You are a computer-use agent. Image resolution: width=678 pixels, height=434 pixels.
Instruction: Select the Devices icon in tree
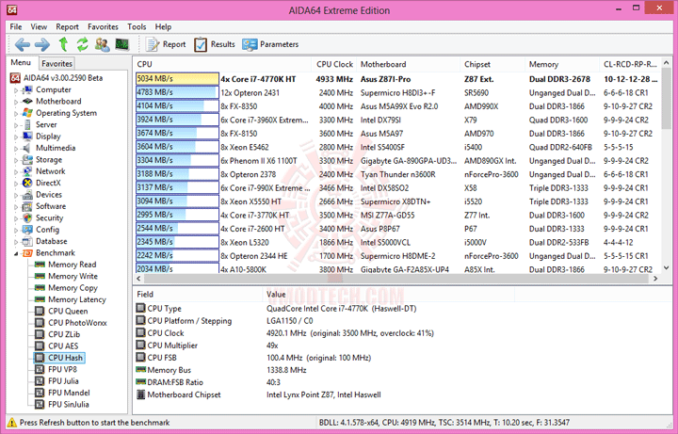point(27,195)
